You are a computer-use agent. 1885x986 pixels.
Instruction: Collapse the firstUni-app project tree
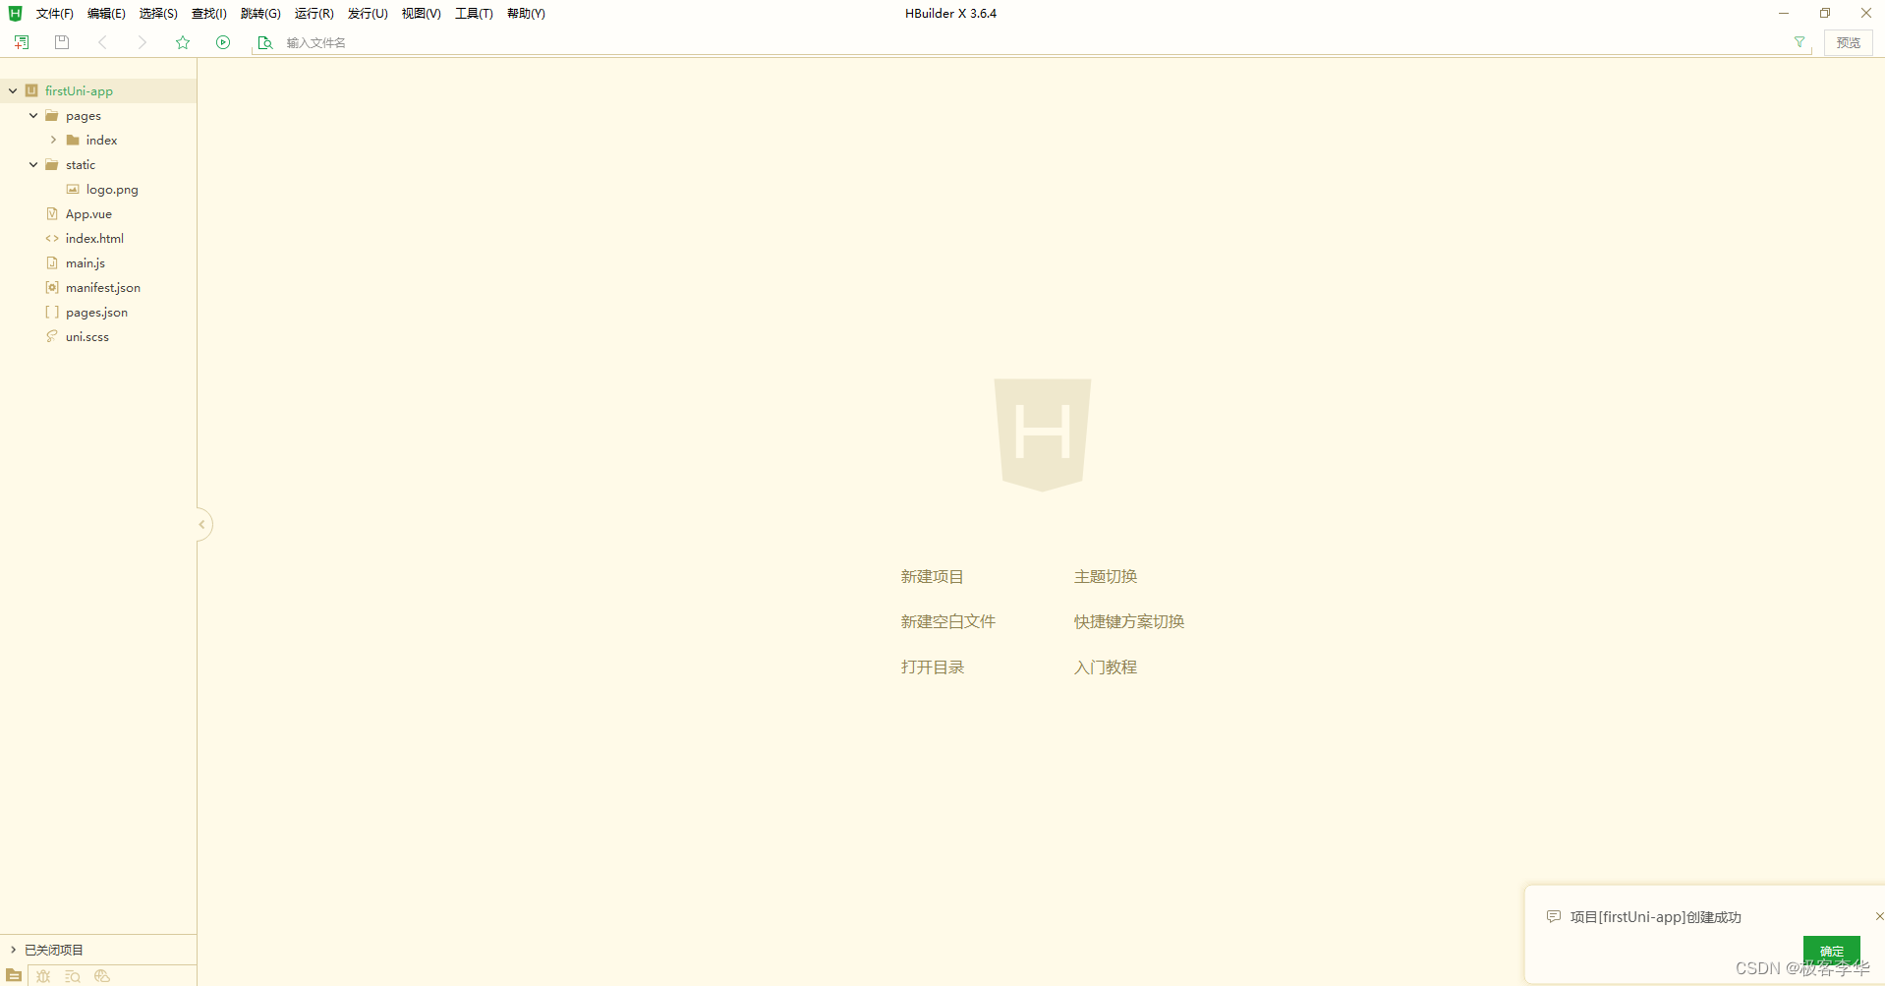click(x=13, y=90)
